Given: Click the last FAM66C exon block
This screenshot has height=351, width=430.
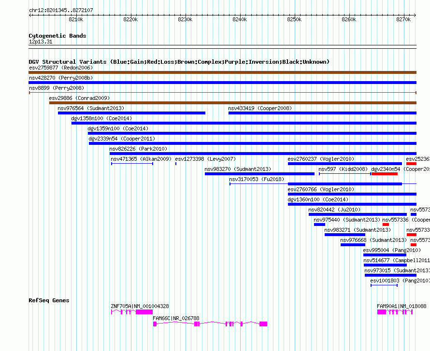Looking at the screenshot, I should tap(263, 324).
